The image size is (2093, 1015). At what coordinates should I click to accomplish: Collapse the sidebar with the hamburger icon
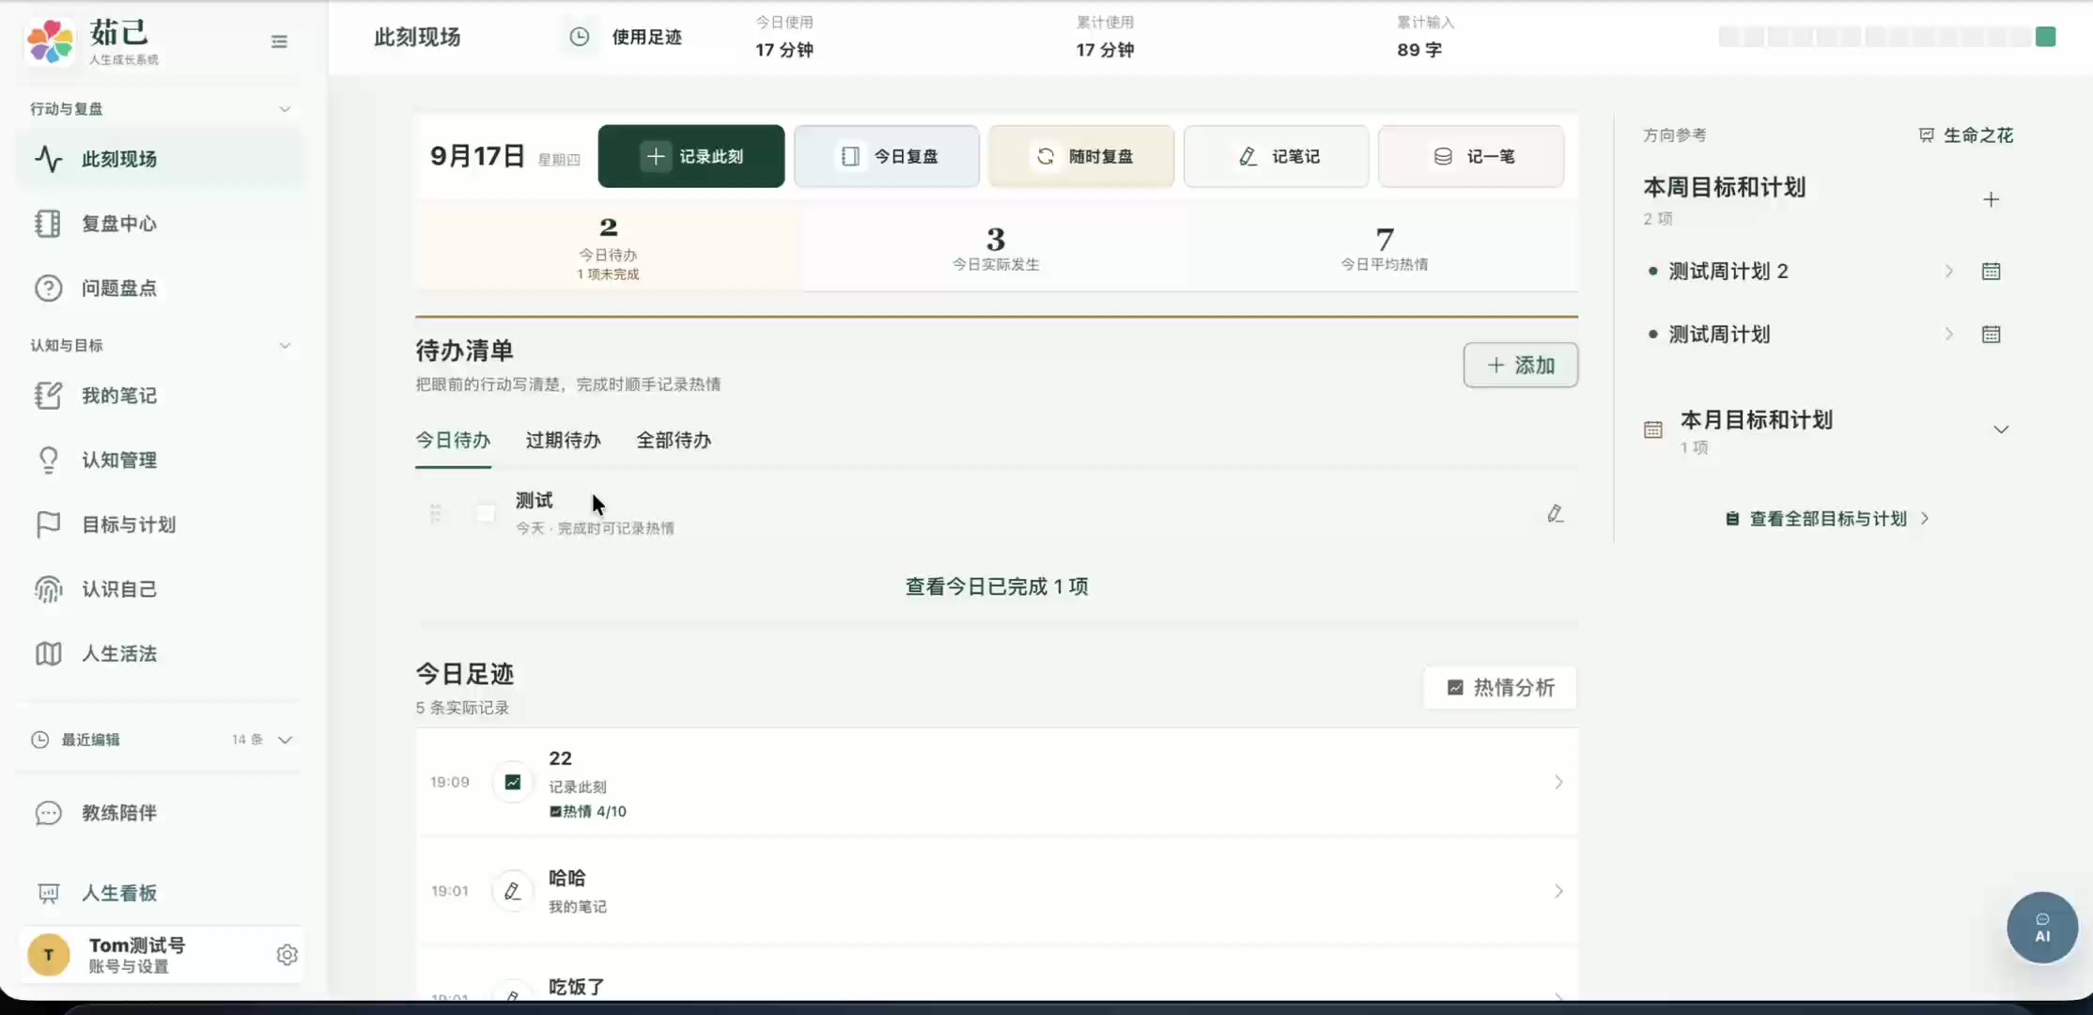click(279, 41)
